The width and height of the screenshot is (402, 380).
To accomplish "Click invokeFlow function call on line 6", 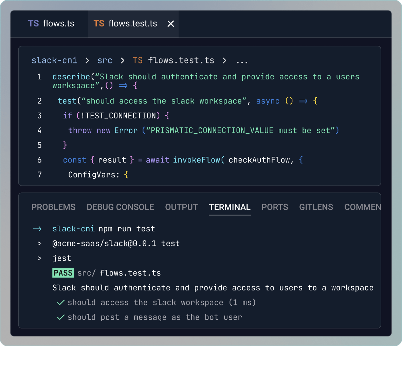I will [x=197, y=160].
